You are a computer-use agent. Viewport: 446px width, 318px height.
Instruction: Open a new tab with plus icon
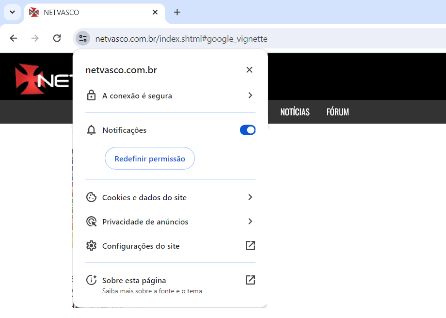(x=177, y=12)
